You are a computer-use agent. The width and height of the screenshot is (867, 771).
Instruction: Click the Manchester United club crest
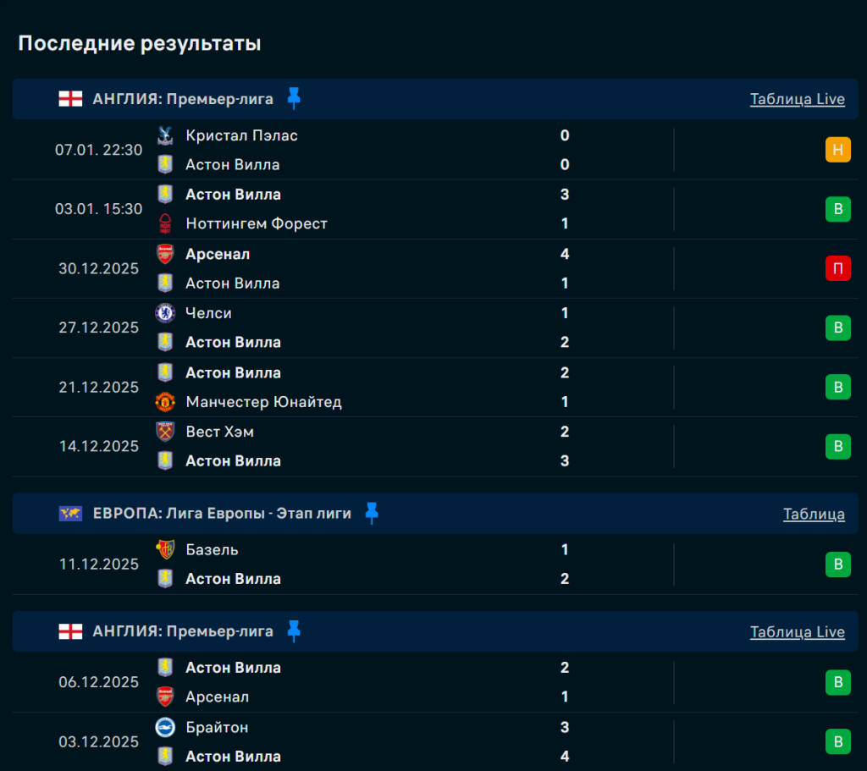[x=165, y=402]
